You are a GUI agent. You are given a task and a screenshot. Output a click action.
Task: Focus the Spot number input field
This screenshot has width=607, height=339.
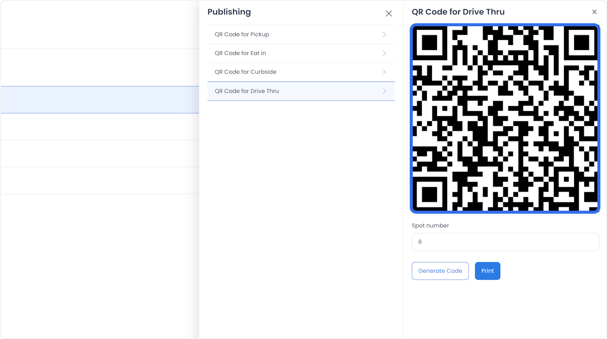[x=505, y=242]
